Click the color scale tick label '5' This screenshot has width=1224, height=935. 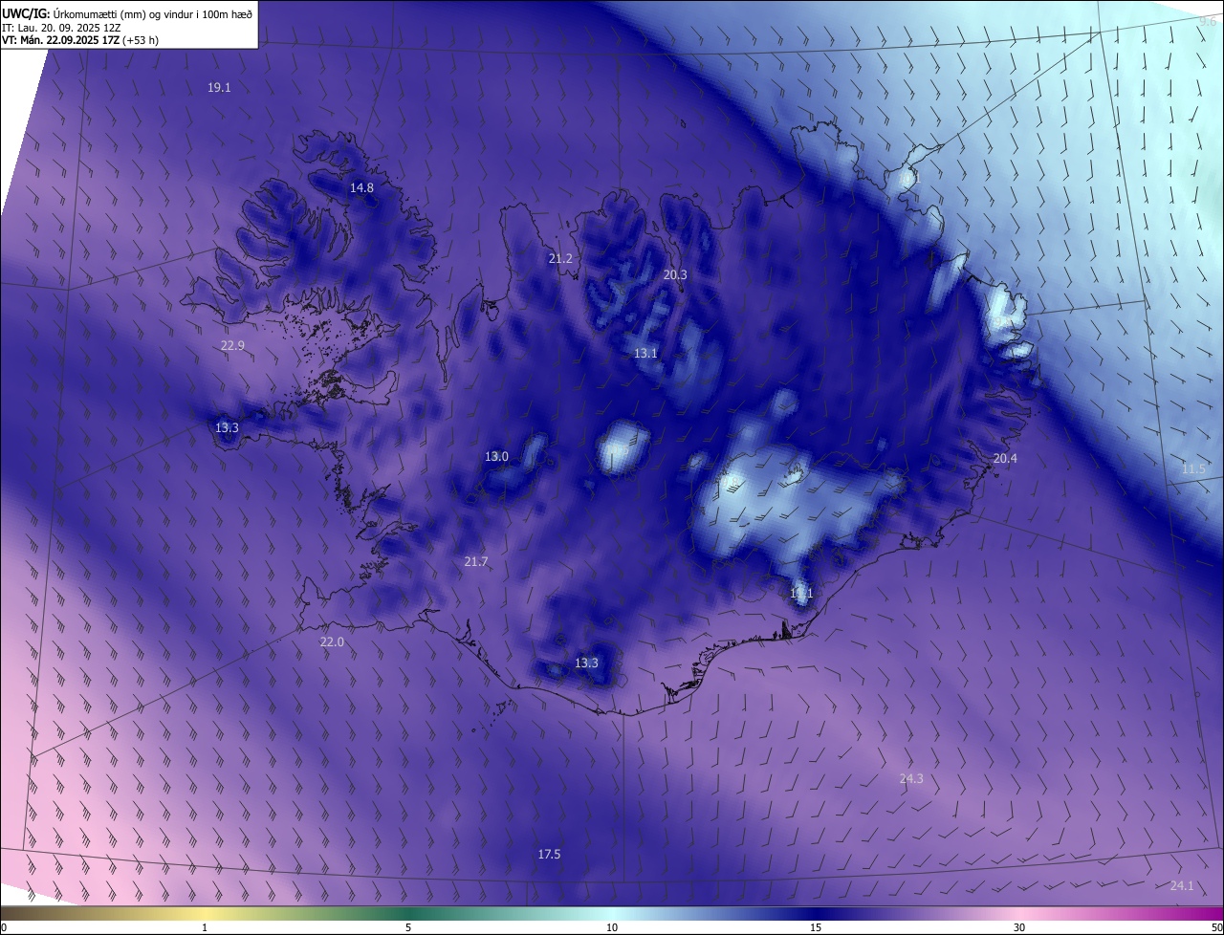pos(408,927)
